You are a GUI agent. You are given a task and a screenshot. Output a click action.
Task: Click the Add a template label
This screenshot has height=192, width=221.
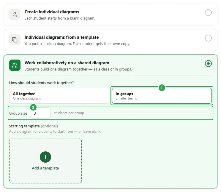(45, 168)
